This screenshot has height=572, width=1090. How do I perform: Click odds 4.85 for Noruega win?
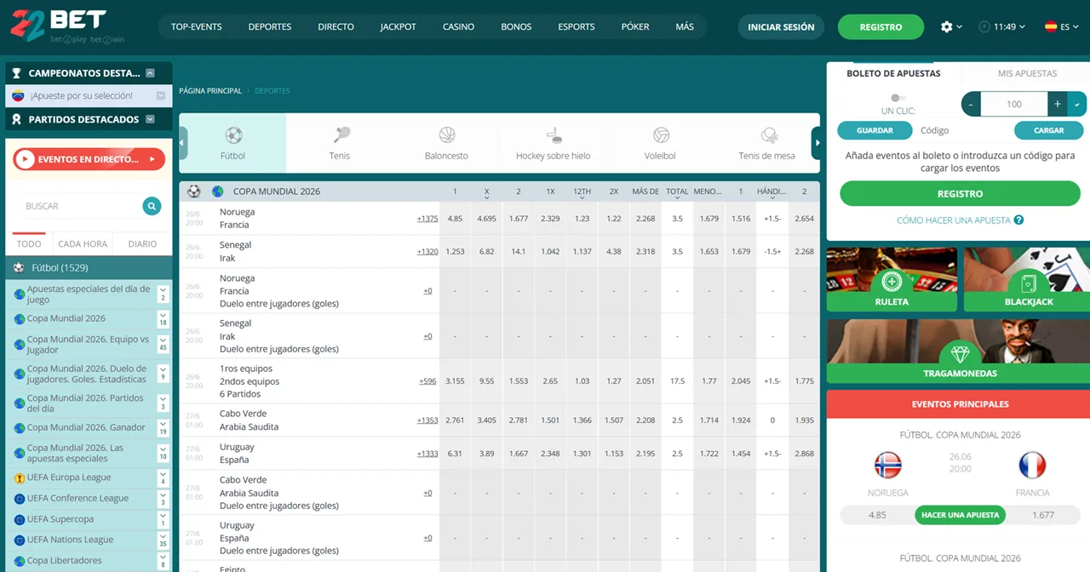click(455, 219)
